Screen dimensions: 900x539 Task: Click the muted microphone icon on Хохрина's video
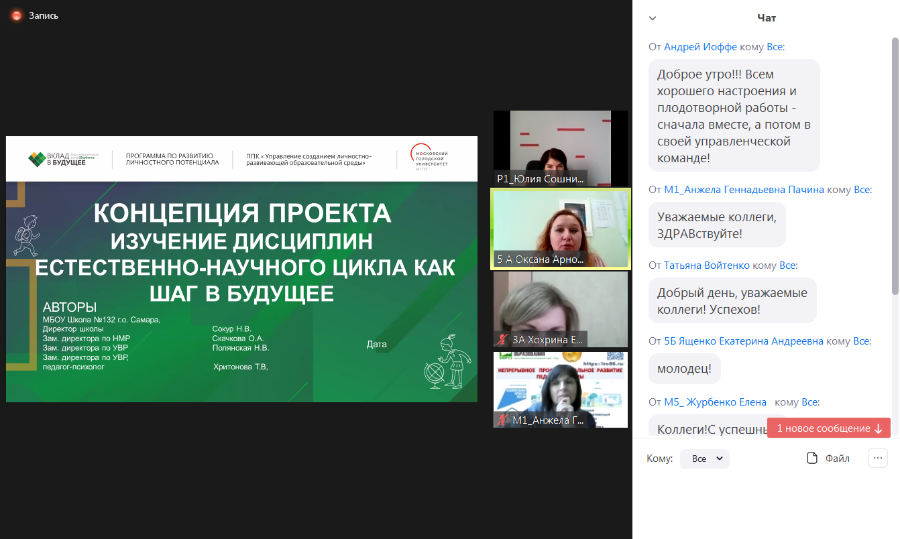502,339
